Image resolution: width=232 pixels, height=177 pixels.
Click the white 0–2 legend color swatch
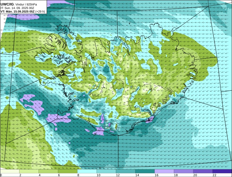click(10, 171)
